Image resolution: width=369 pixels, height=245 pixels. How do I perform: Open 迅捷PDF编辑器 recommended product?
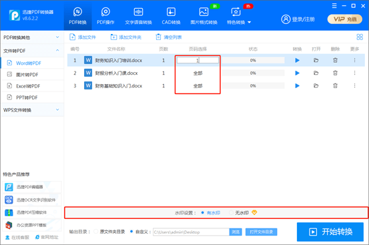(x=32, y=187)
